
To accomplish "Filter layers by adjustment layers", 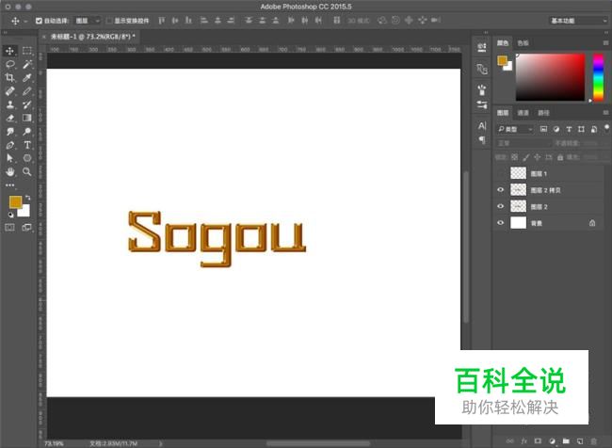I will tap(556, 129).
